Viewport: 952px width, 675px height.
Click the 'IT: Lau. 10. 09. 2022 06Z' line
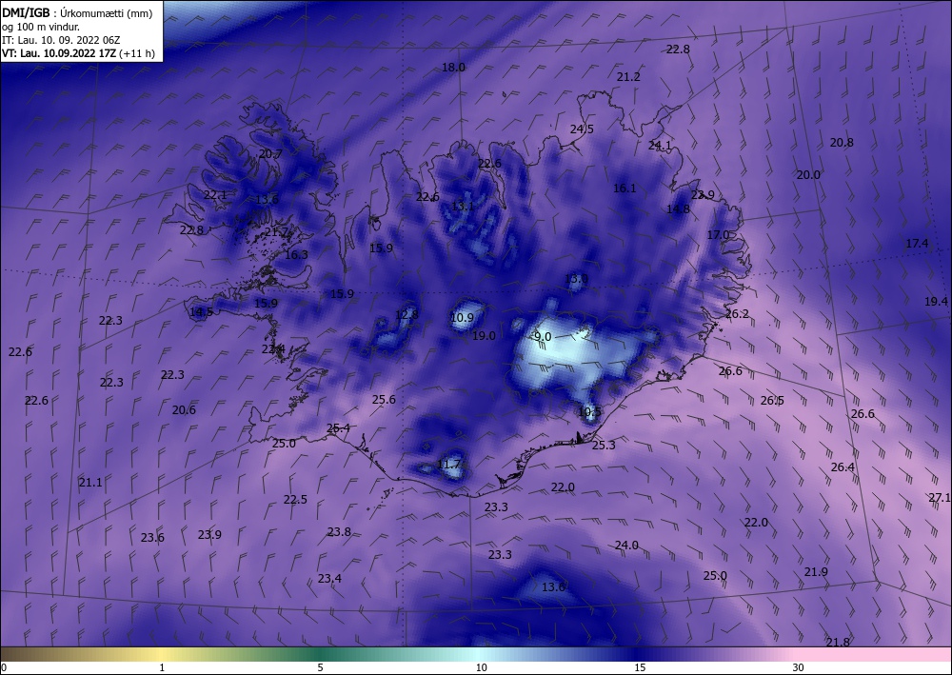pyautogui.click(x=61, y=40)
